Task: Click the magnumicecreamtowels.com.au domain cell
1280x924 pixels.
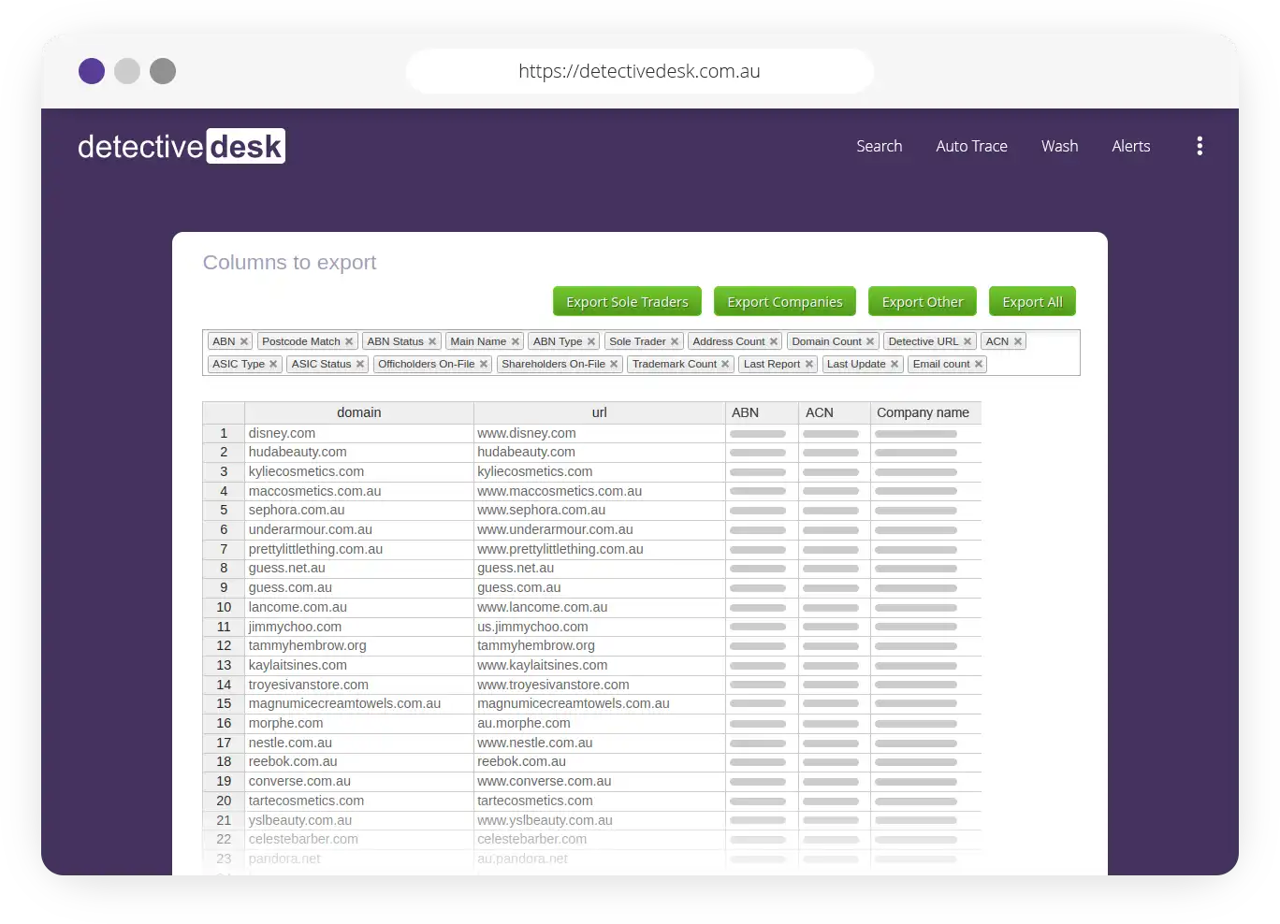Action: point(359,704)
